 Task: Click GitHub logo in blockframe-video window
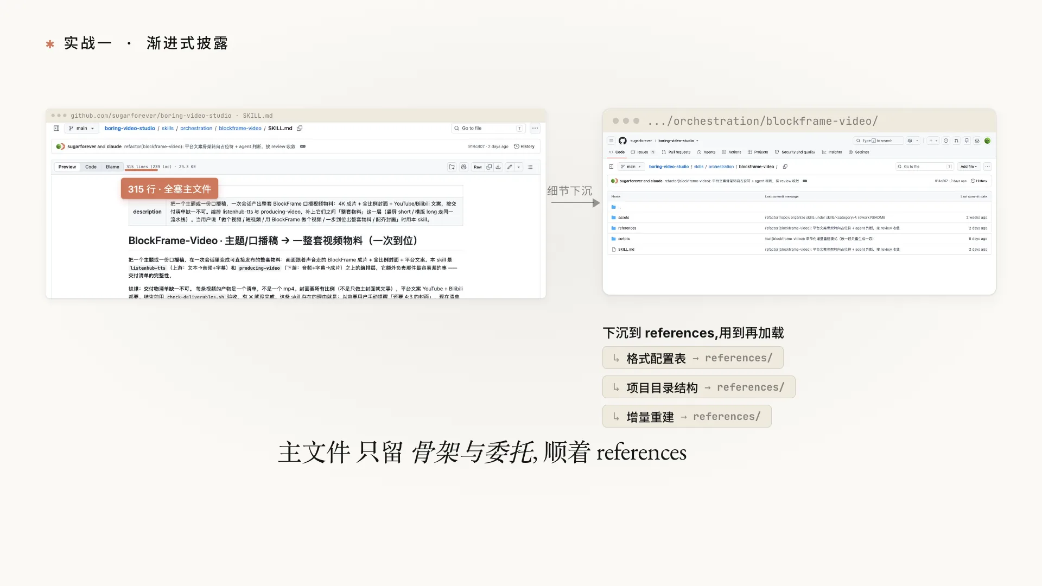click(622, 141)
